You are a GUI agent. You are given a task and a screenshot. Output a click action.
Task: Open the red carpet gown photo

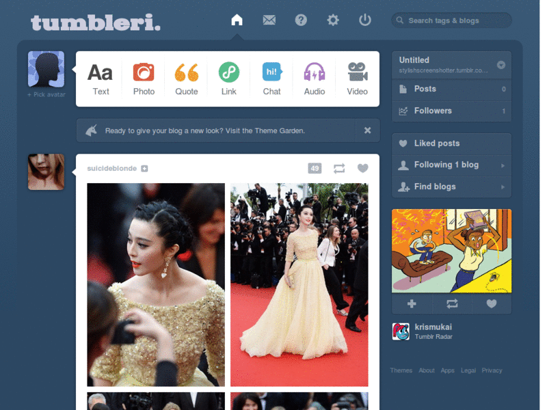pos(299,285)
